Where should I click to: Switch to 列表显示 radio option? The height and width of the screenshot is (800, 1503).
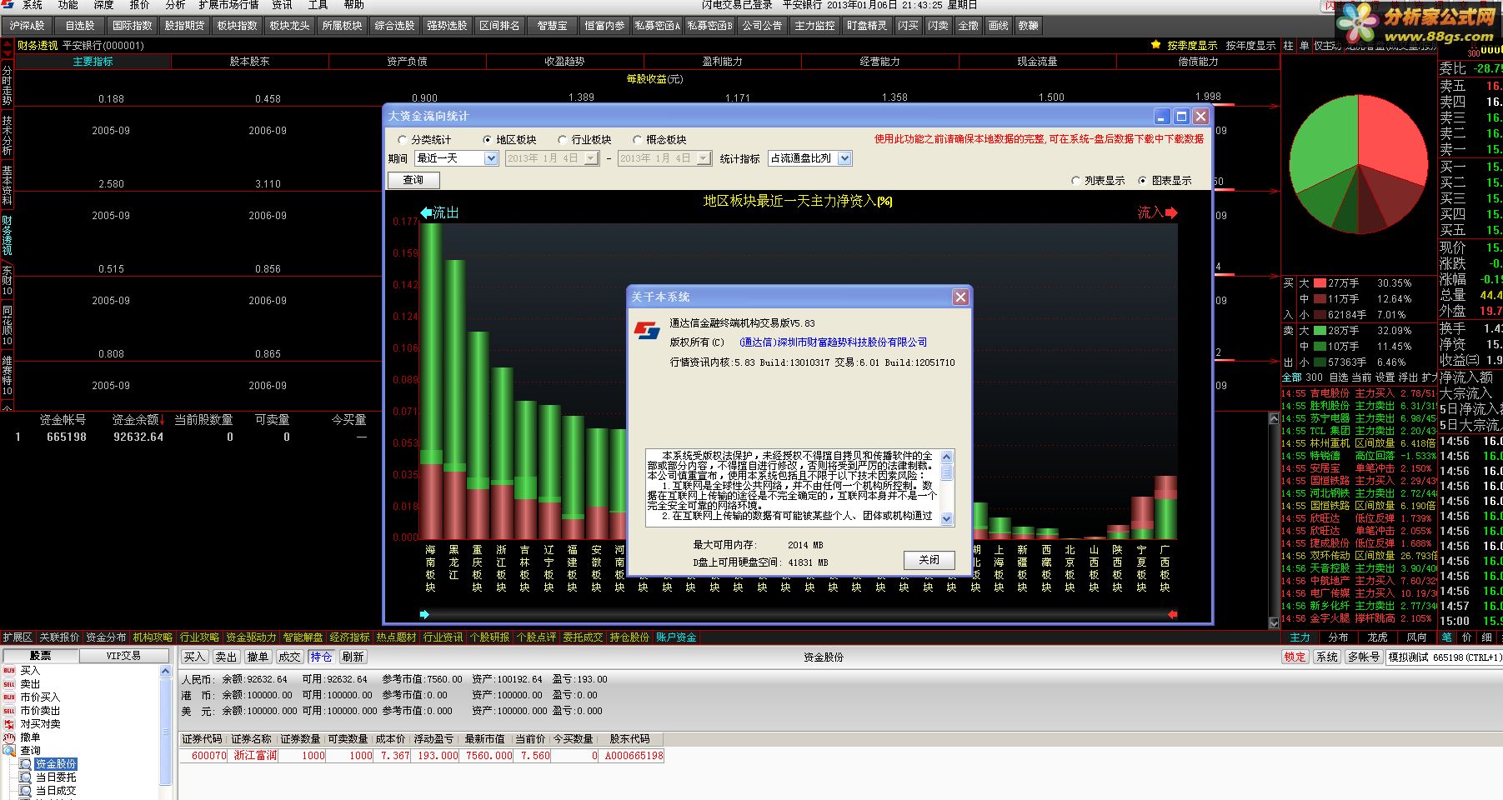1098,181
